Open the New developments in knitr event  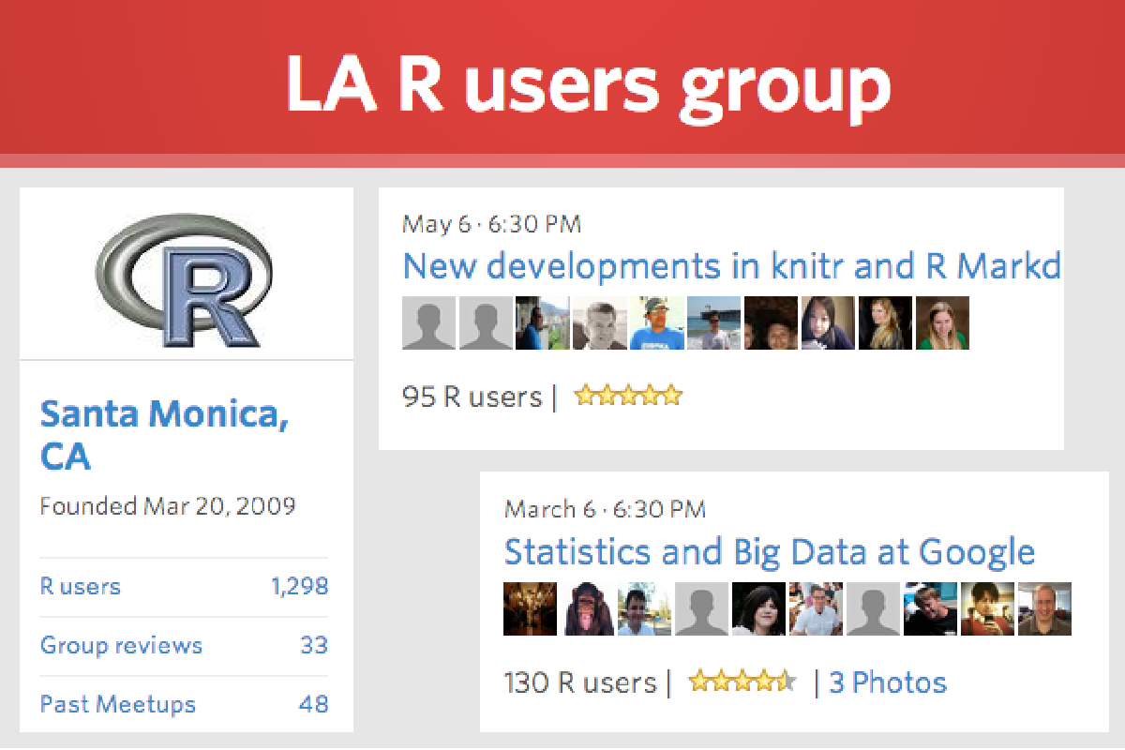(x=732, y=267)
